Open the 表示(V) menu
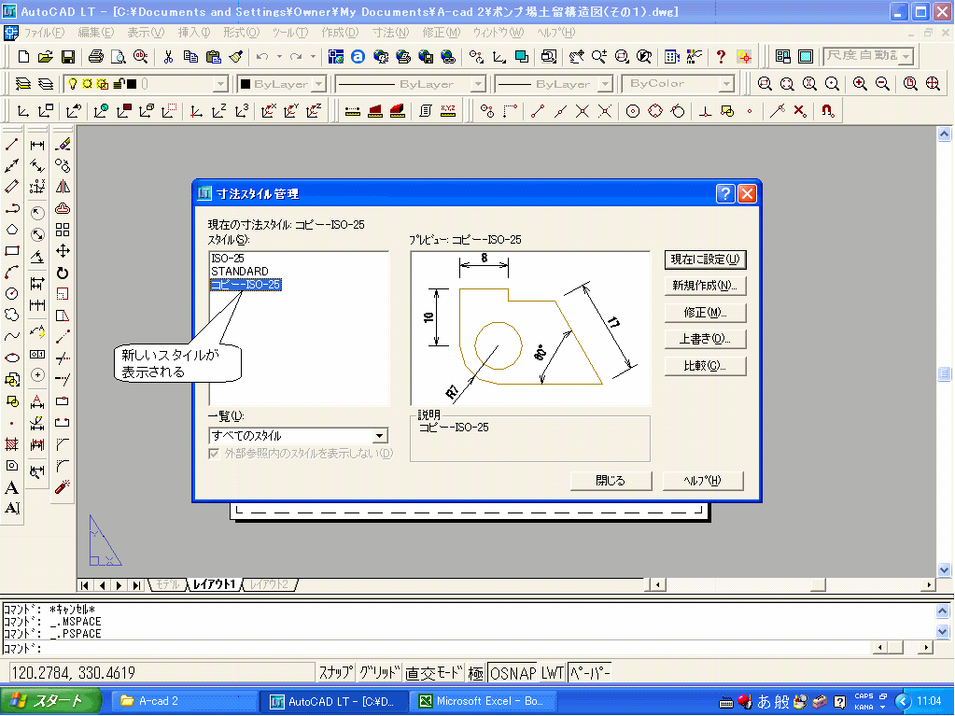Screen dimensions: 955x716 tap(146, 33)
